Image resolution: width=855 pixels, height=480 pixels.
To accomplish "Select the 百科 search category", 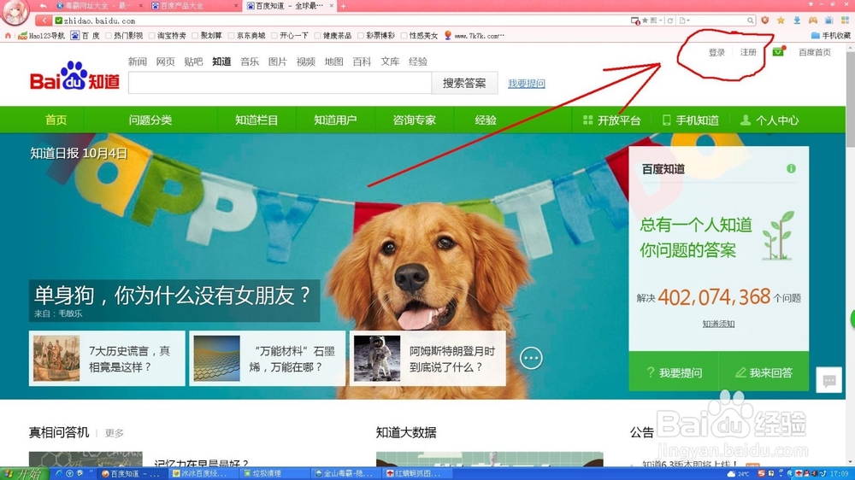I will click(362, 61).
